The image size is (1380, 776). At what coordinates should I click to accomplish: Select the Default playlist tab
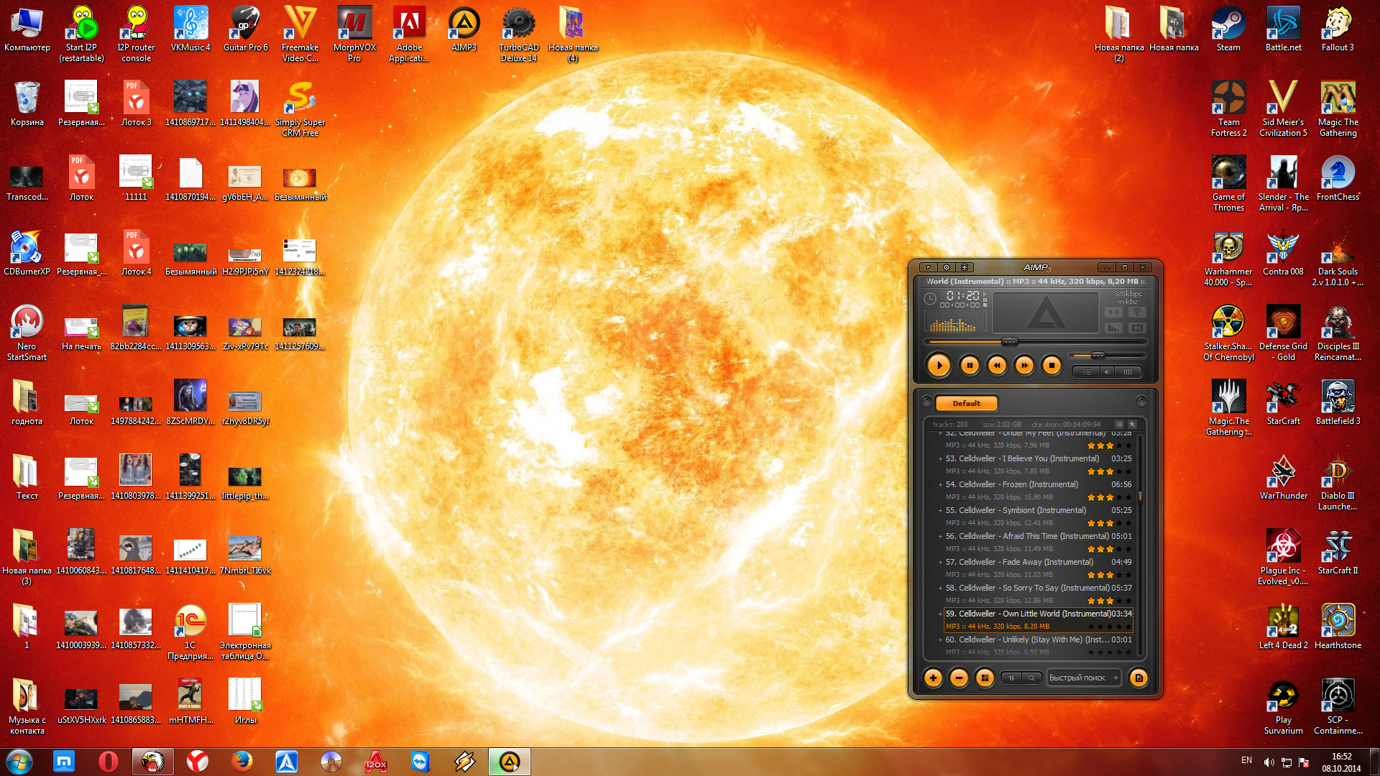[x=966, y=404]
